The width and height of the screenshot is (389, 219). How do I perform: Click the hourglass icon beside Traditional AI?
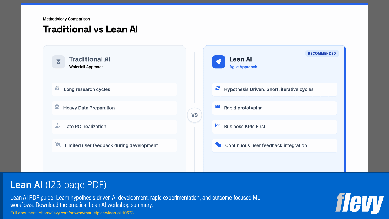click(58, 62)
